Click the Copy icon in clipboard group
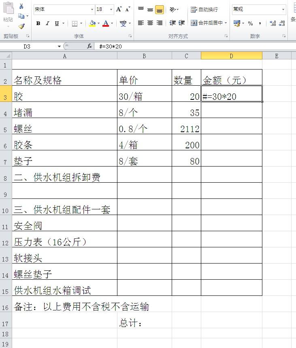Viewport: 296px width, 348px height. pos(21,16)
